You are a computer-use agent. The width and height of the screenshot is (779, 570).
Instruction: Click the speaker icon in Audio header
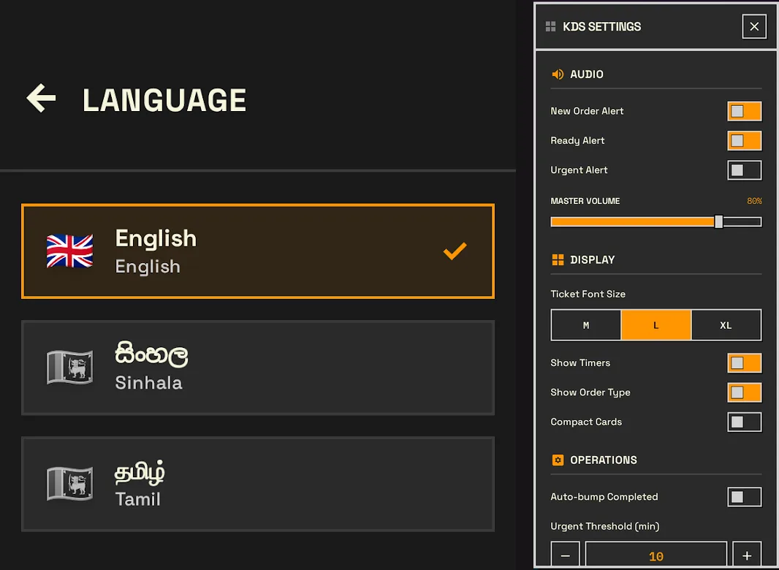click(x=558, y=74)
